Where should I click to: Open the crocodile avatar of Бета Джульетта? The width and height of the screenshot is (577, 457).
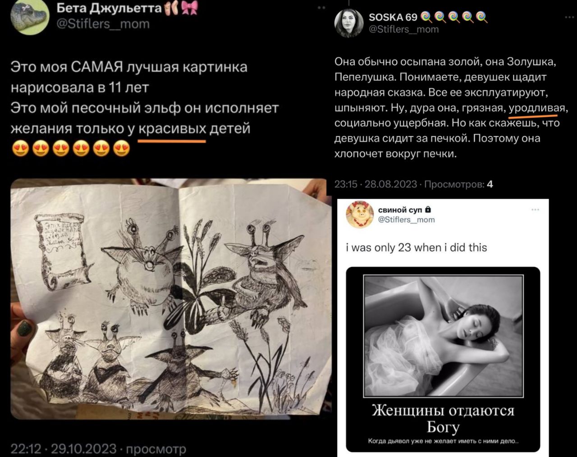tap(29, 17)
